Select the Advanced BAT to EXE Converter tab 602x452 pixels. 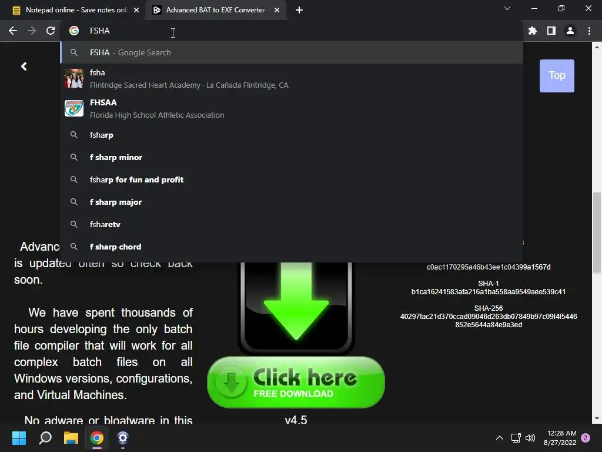(216, 10)
